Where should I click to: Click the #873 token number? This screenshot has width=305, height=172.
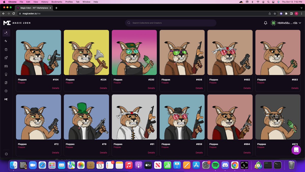point(295,144)
